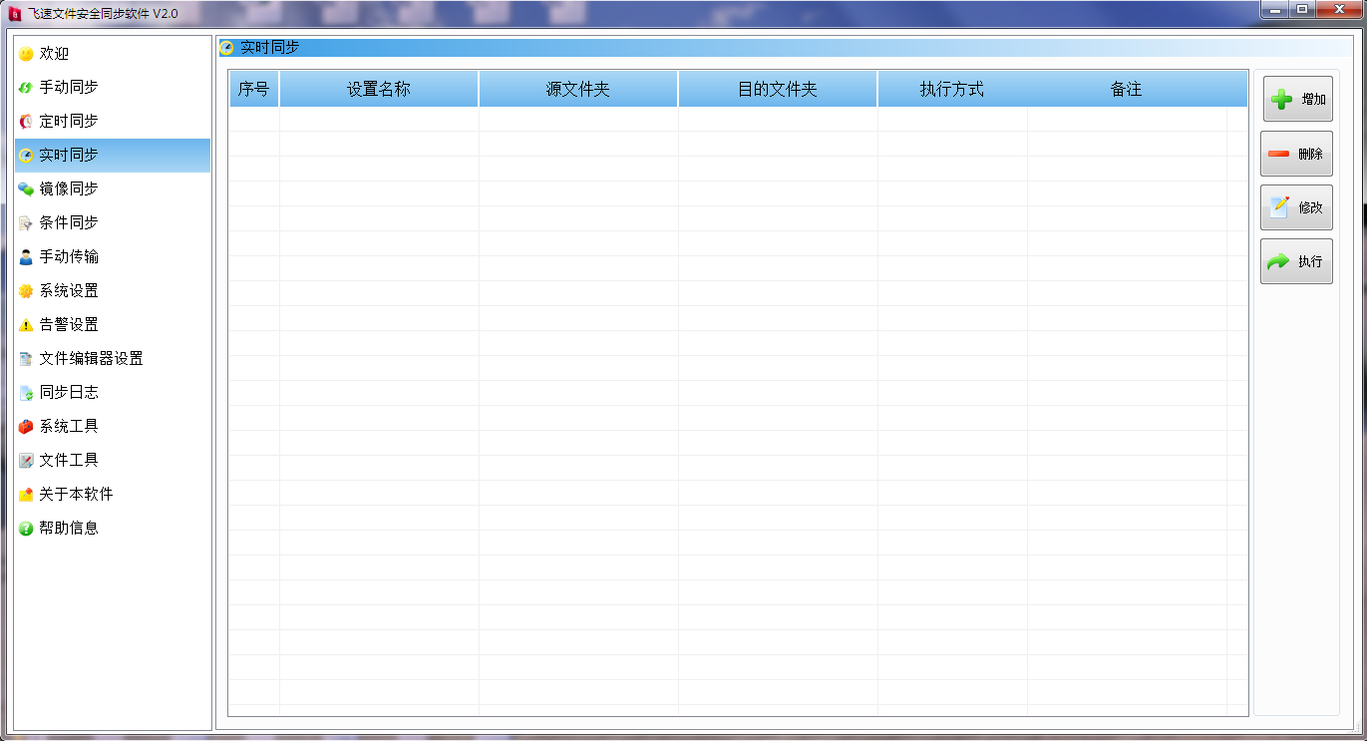This screenshot has width=1367, height=741.
Task: Click the warning triangle icon beside 告警设置
Action: [x=26, y=325]
